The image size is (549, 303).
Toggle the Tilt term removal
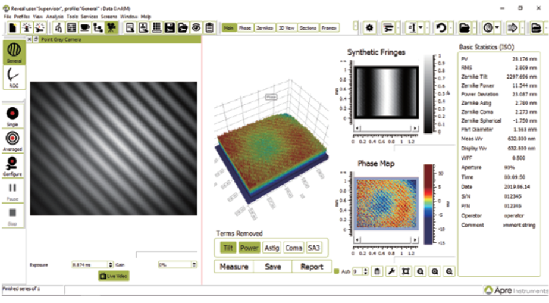point(227,248)
